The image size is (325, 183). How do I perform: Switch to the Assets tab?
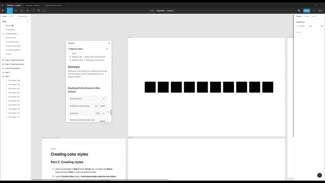click(11, 16)
